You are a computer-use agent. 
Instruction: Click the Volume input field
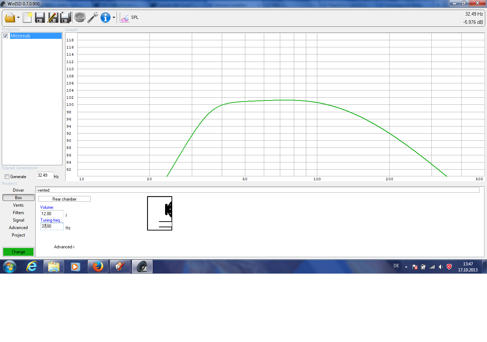[52, 214]
